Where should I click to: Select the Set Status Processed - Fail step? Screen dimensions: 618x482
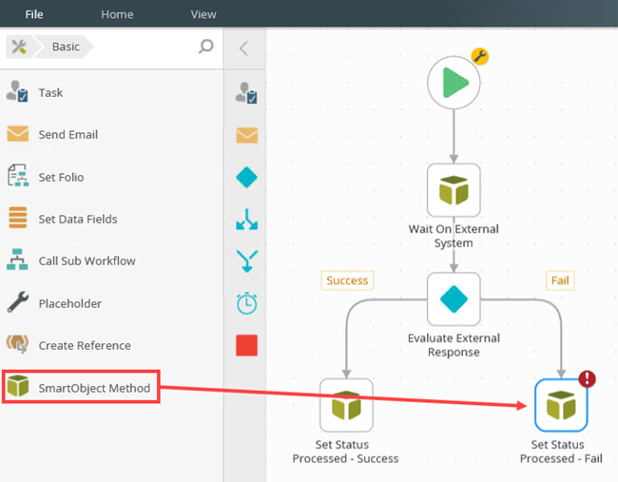[x=561, y=405]
